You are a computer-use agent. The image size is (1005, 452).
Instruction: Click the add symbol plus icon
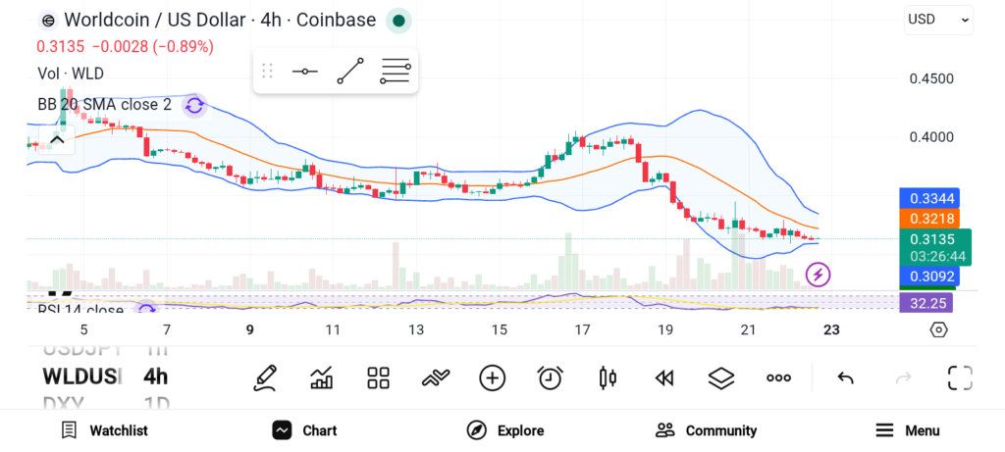coord(492,377)
